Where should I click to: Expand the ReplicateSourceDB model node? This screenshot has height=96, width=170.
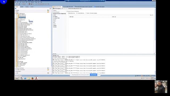tap(17, 16)
